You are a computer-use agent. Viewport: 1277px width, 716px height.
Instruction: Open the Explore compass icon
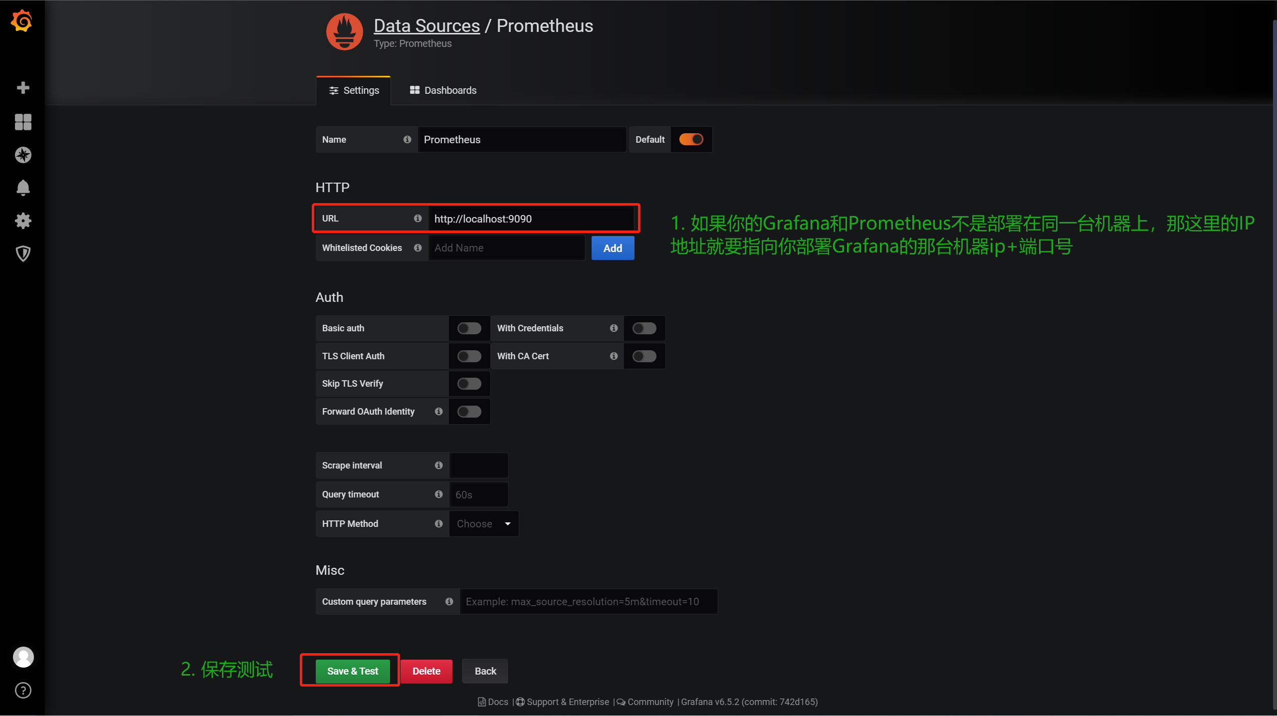pos(23,155)
